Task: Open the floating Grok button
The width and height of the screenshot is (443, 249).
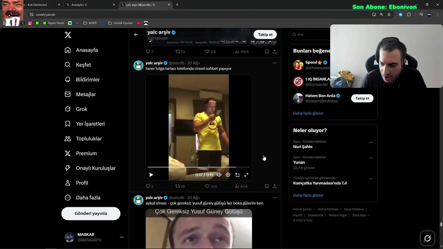Action: 427,238
